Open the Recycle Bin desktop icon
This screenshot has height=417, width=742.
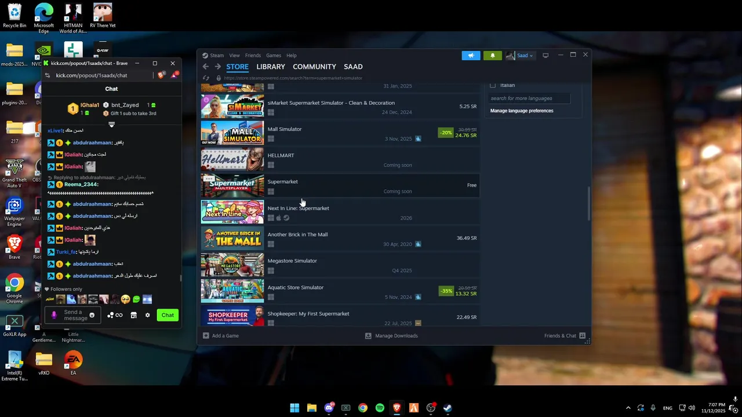pos(14,16)
